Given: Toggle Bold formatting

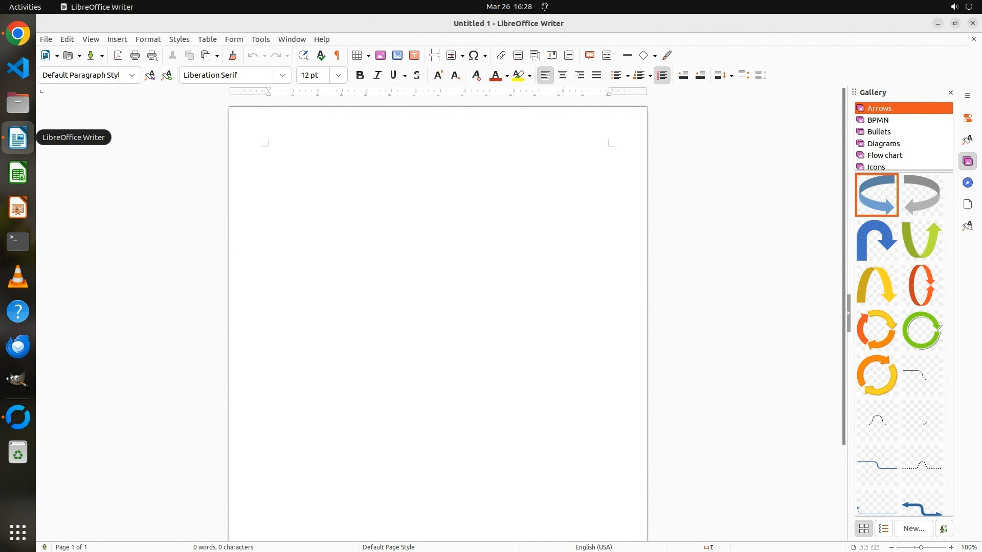Looking at the screenshot, I should coord(360,75).
